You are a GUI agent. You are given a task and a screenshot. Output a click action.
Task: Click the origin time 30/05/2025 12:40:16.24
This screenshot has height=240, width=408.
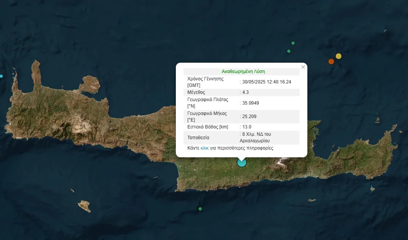[266, 82]
